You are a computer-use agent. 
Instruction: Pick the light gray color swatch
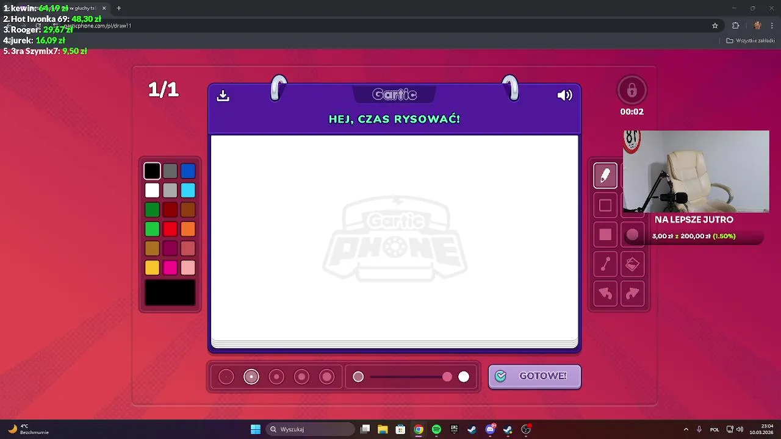point(170,191)
